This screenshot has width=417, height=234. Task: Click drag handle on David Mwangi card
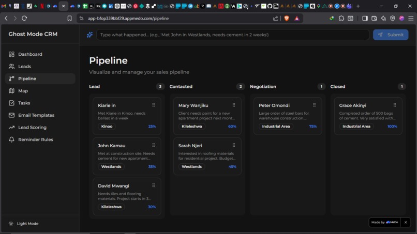154,185
